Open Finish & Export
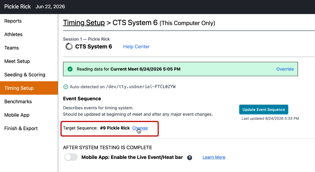The image size is (315, 172). click(29, 128)
